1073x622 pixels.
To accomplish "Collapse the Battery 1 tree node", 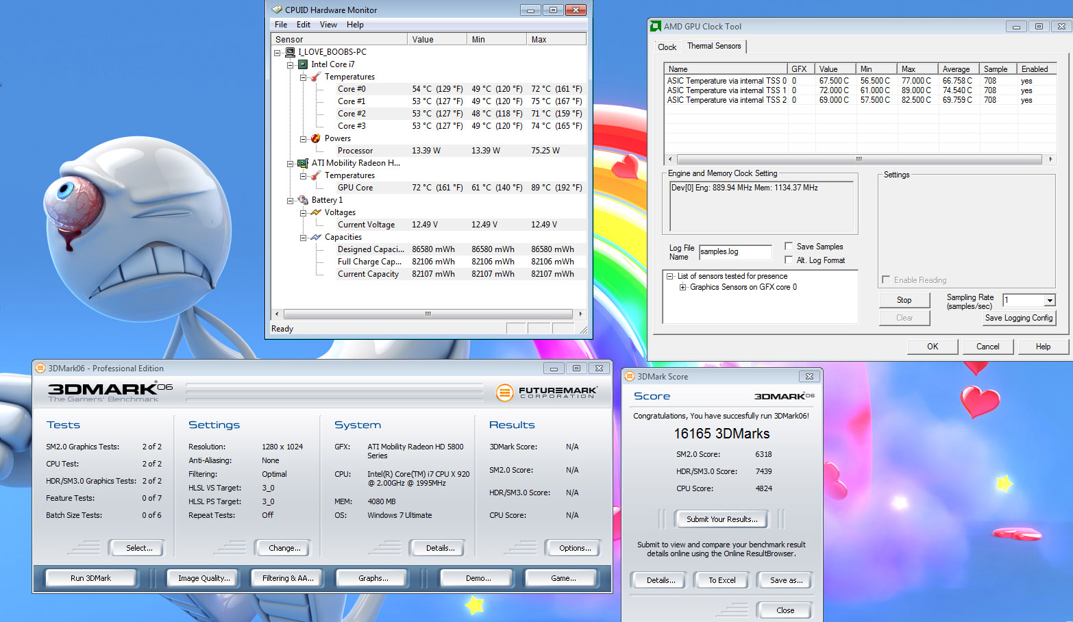I will (x=291, y=201).
